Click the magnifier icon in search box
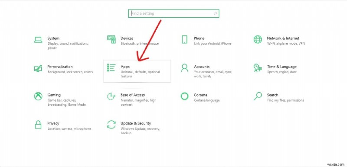 (x=215, y=13)
